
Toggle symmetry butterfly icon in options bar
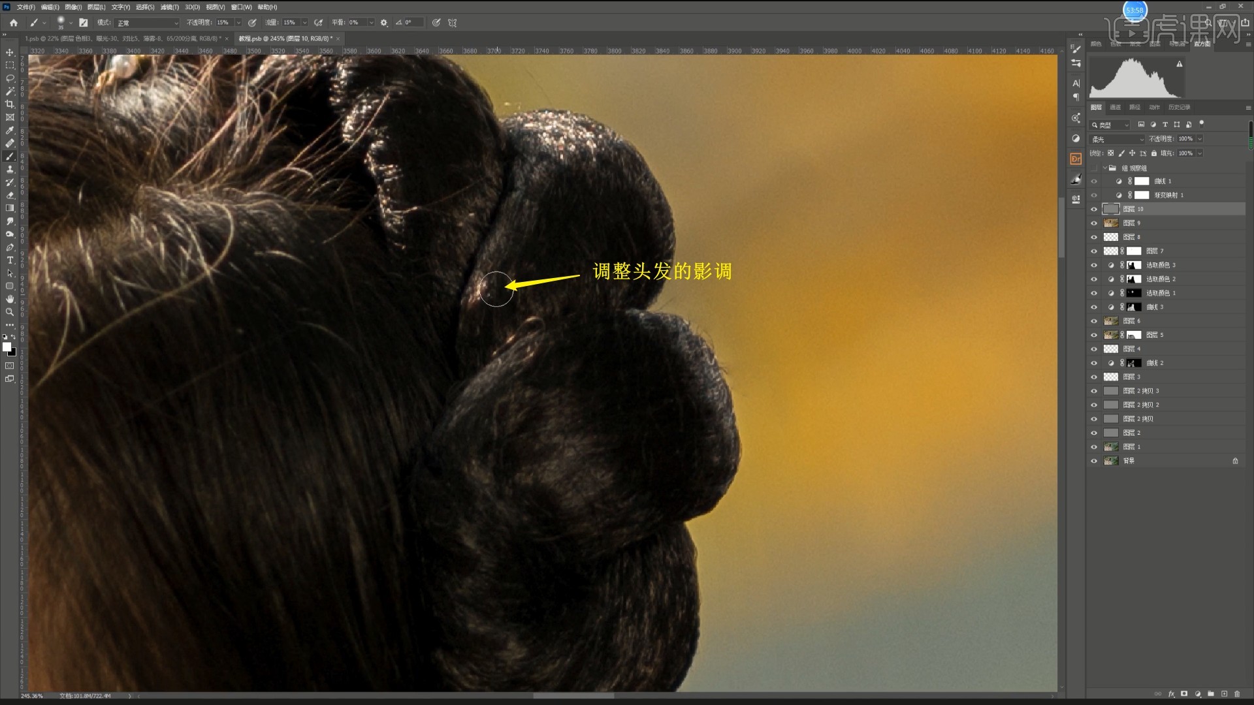click(x=452, y=22)
